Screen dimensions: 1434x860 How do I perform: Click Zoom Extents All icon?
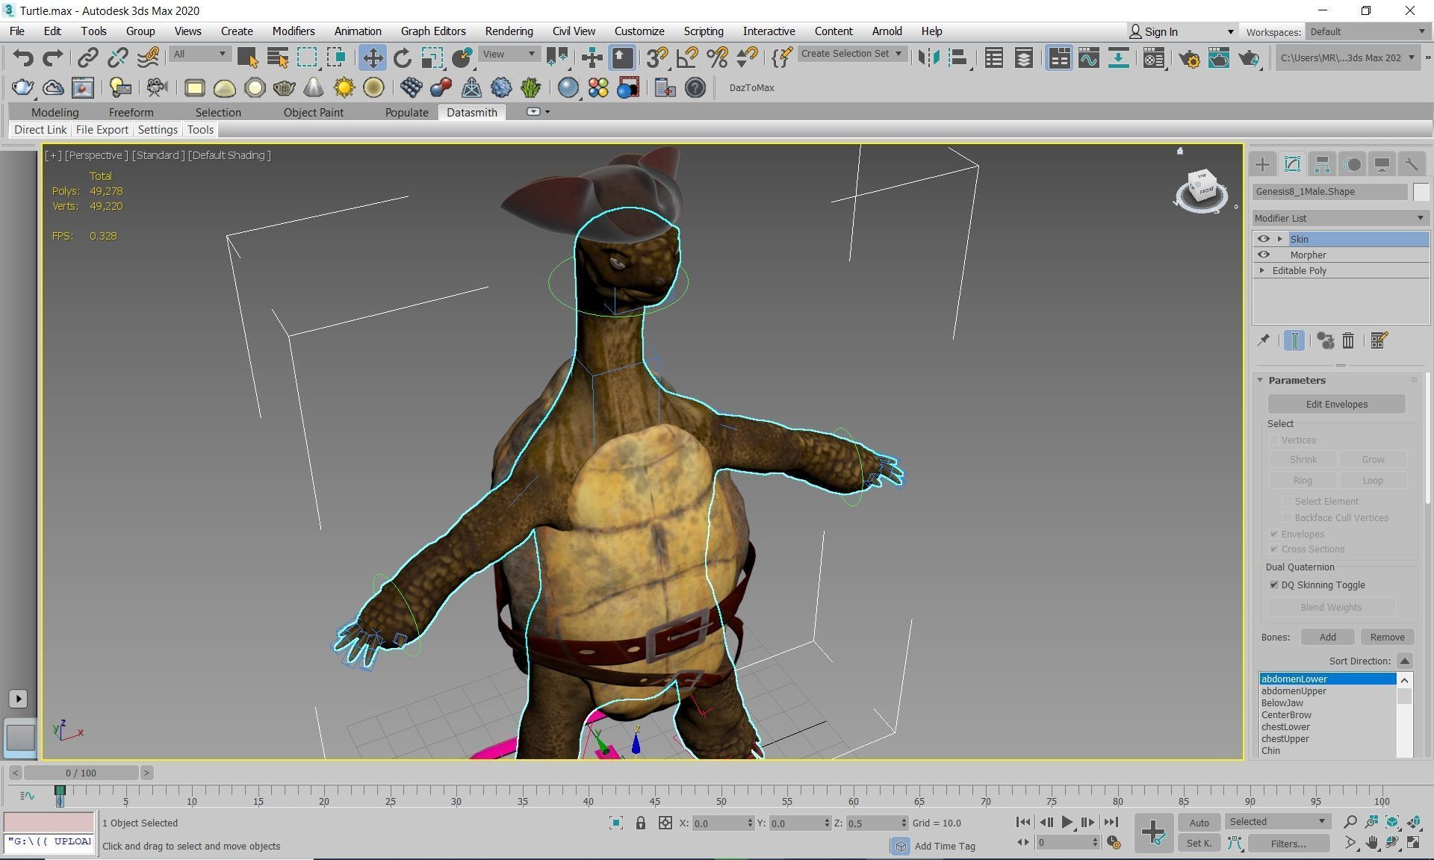(x=1414, y=822)
